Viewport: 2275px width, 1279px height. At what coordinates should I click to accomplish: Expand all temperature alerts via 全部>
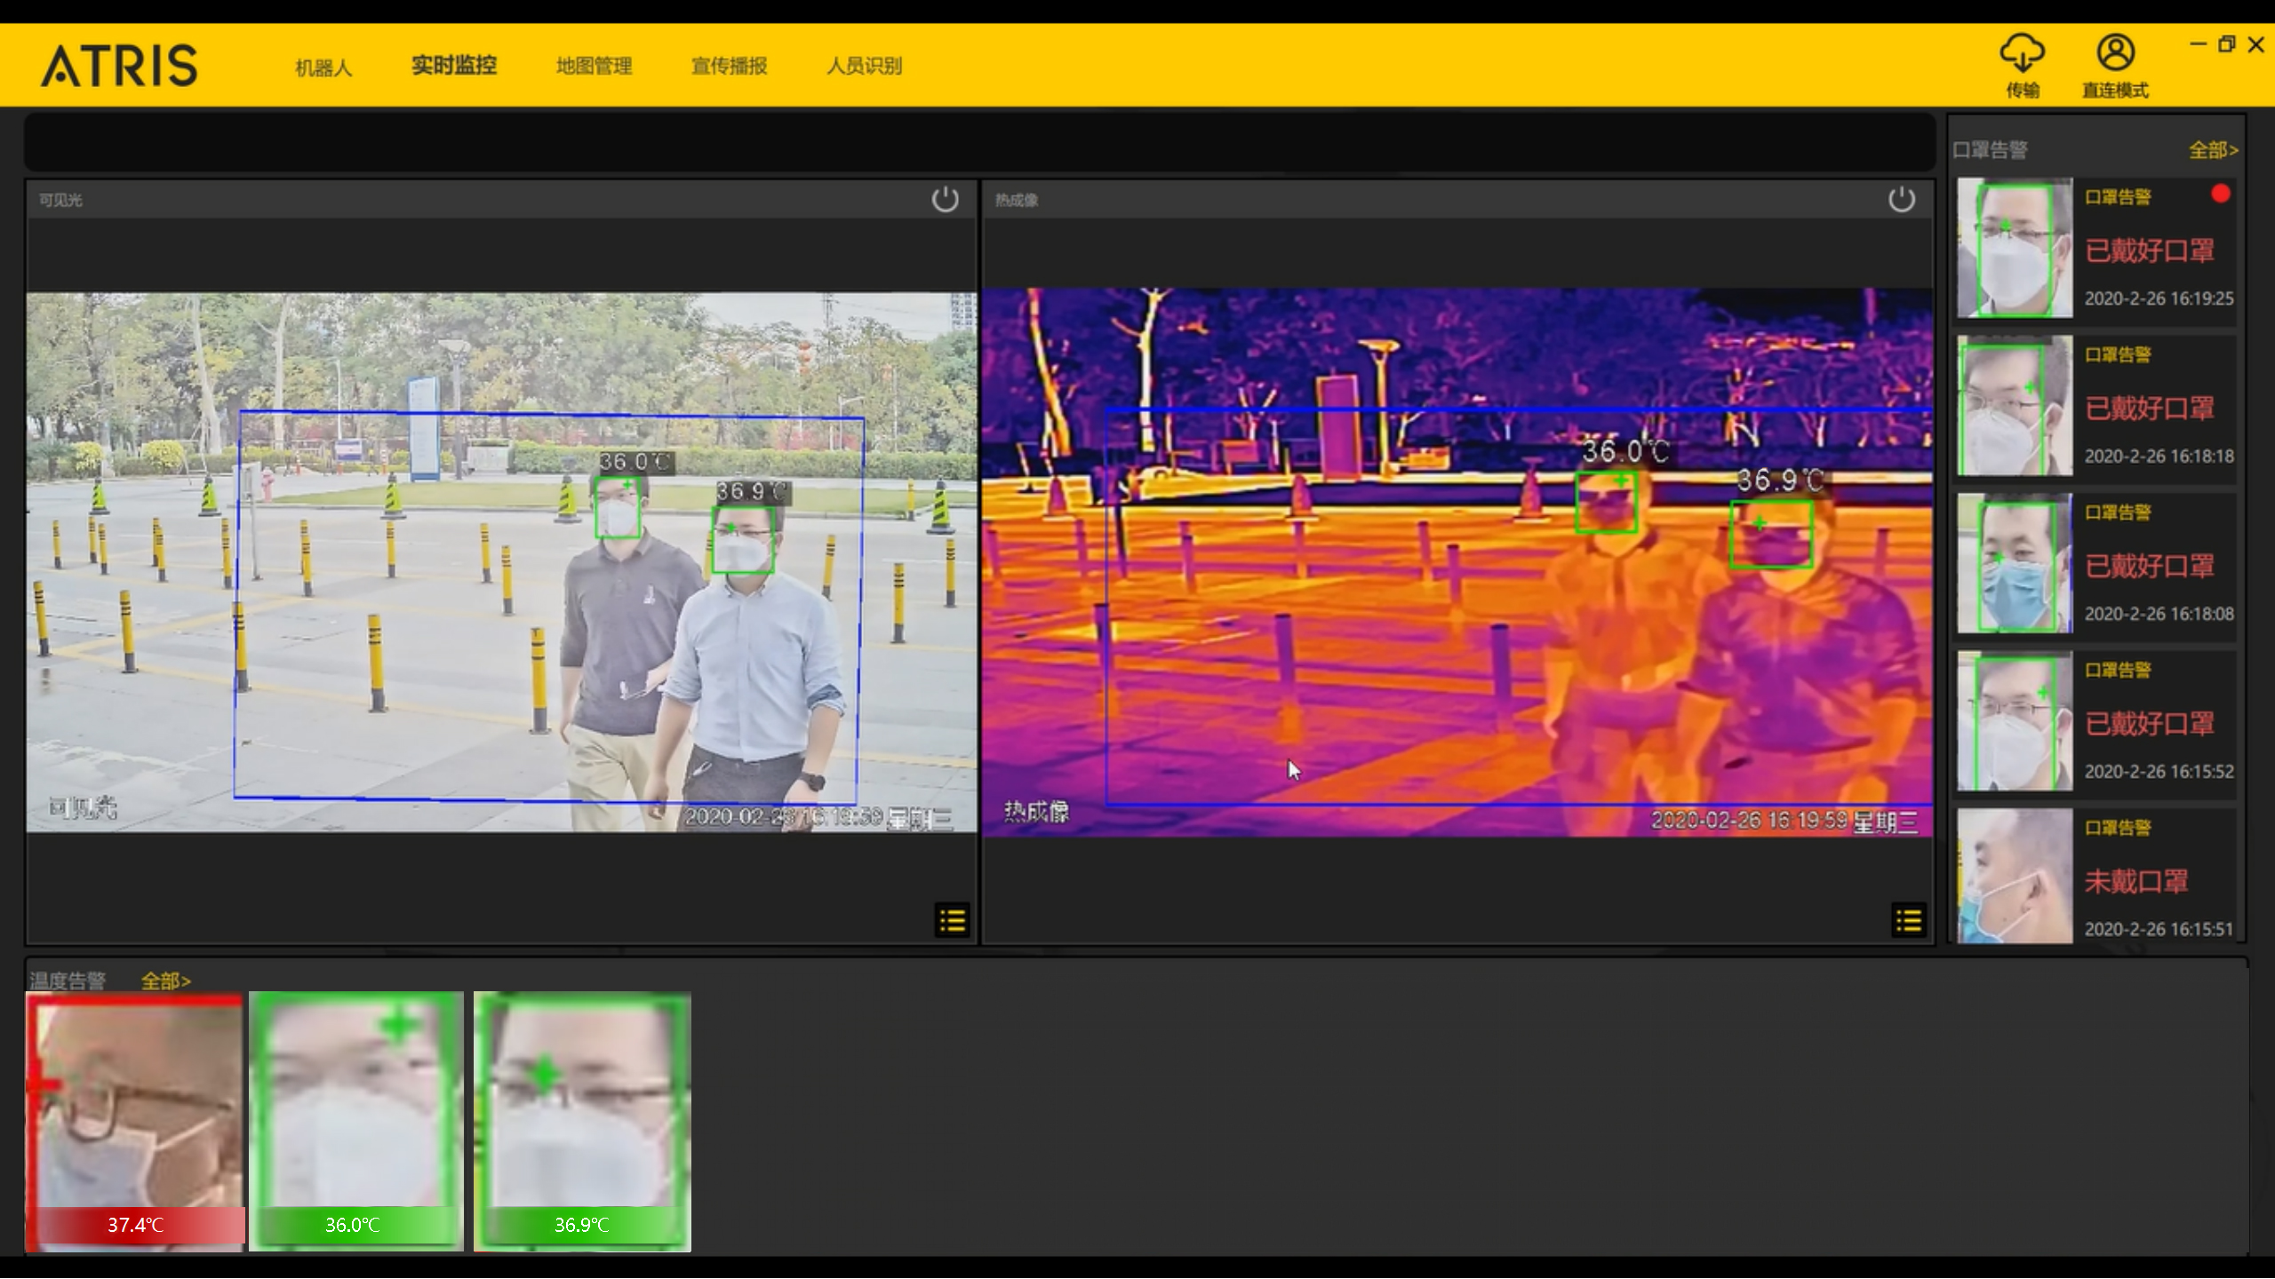(165, 981)
